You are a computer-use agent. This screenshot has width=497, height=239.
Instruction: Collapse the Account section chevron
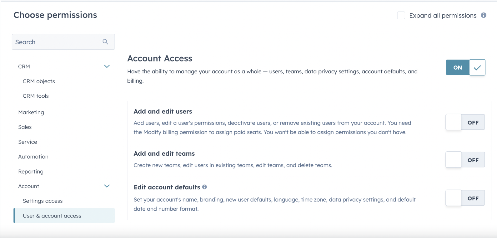coord(107,186)
